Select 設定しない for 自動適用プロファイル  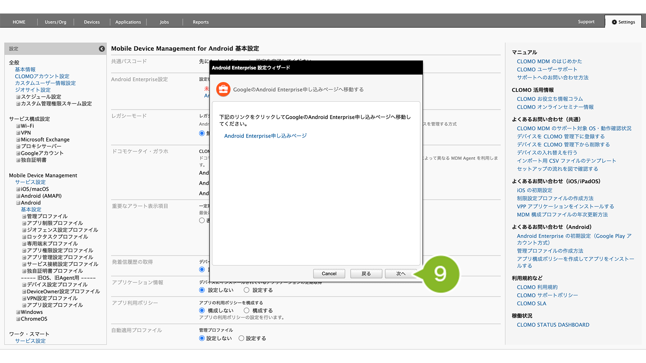click(202, 338)
